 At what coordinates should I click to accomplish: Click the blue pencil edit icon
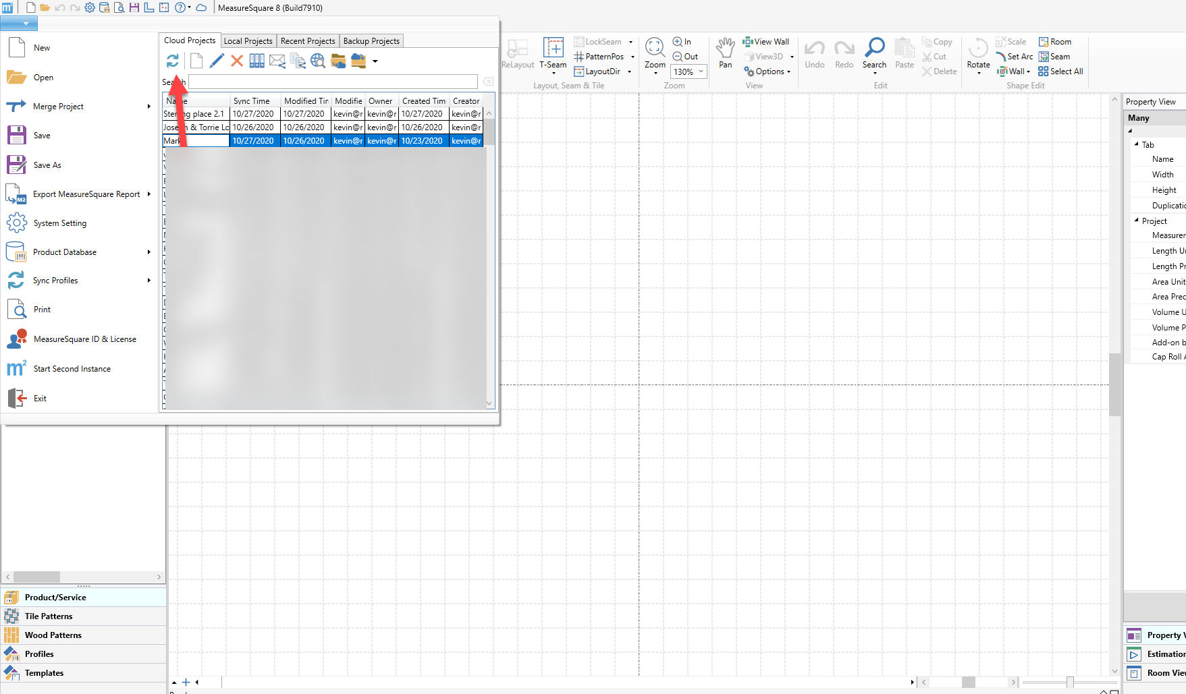[217, 61]
